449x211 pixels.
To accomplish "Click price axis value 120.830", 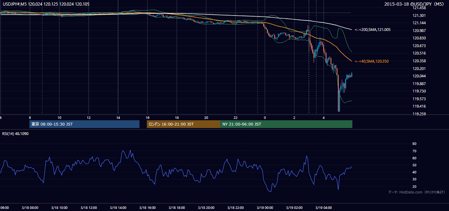I will (x=419, y=38).
